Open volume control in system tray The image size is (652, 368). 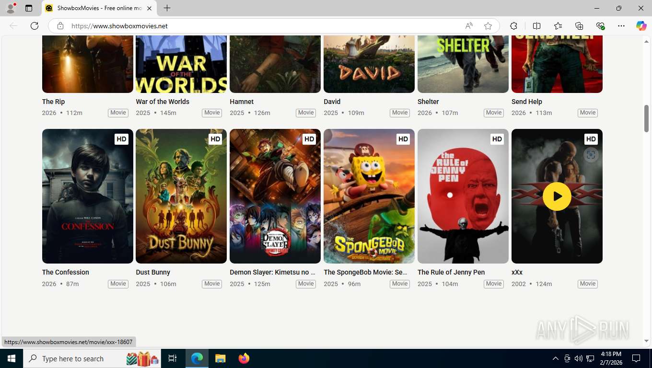(579, 358)
